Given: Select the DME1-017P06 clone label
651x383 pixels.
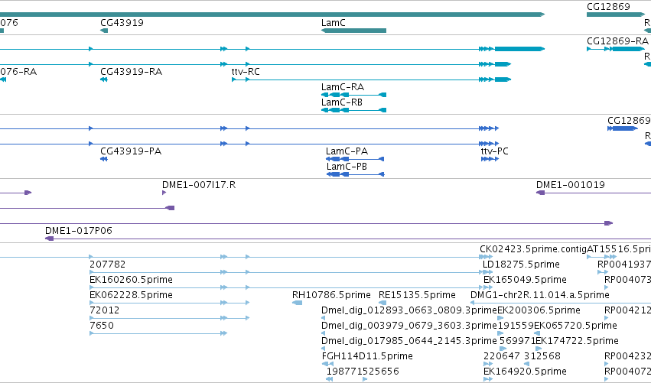Looking at the screenshot, I should 79,231.
